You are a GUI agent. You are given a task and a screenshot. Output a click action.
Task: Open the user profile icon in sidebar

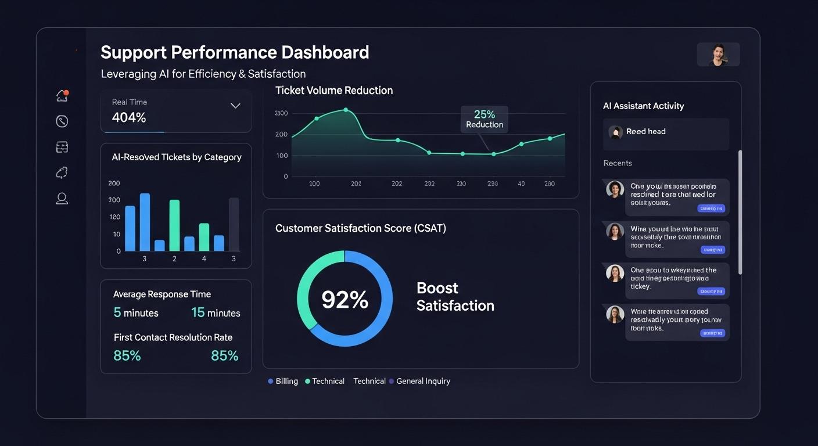coord(62,199)
